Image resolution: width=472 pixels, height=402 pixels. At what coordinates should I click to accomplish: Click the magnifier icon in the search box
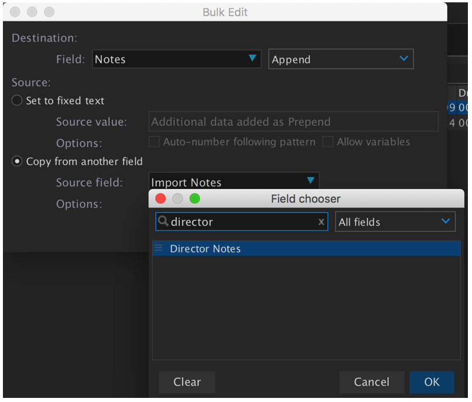point(163,222)
